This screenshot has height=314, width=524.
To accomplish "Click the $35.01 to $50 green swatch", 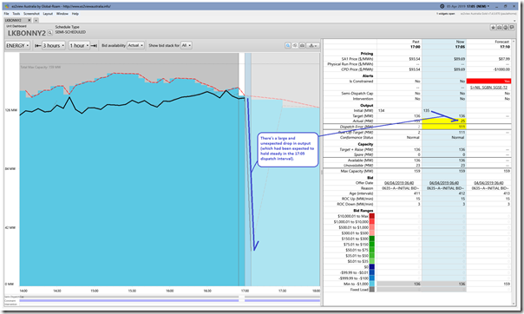I will [371, 256].
